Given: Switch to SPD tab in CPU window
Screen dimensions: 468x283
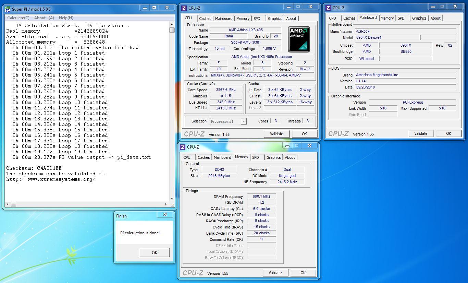Looking at the screenshot, I should tap(257, 19).
